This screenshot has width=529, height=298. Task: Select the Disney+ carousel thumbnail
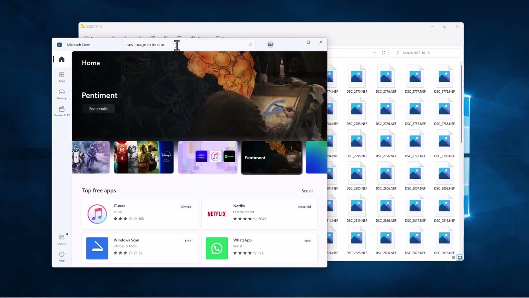tap(144, 157)
